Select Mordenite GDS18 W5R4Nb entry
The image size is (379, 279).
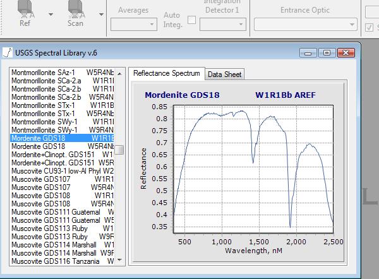[x=63, y=146]
